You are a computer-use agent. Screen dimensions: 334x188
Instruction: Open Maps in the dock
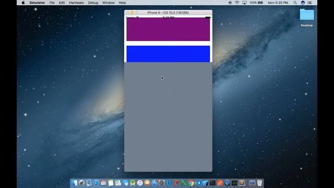pos(118,183)
